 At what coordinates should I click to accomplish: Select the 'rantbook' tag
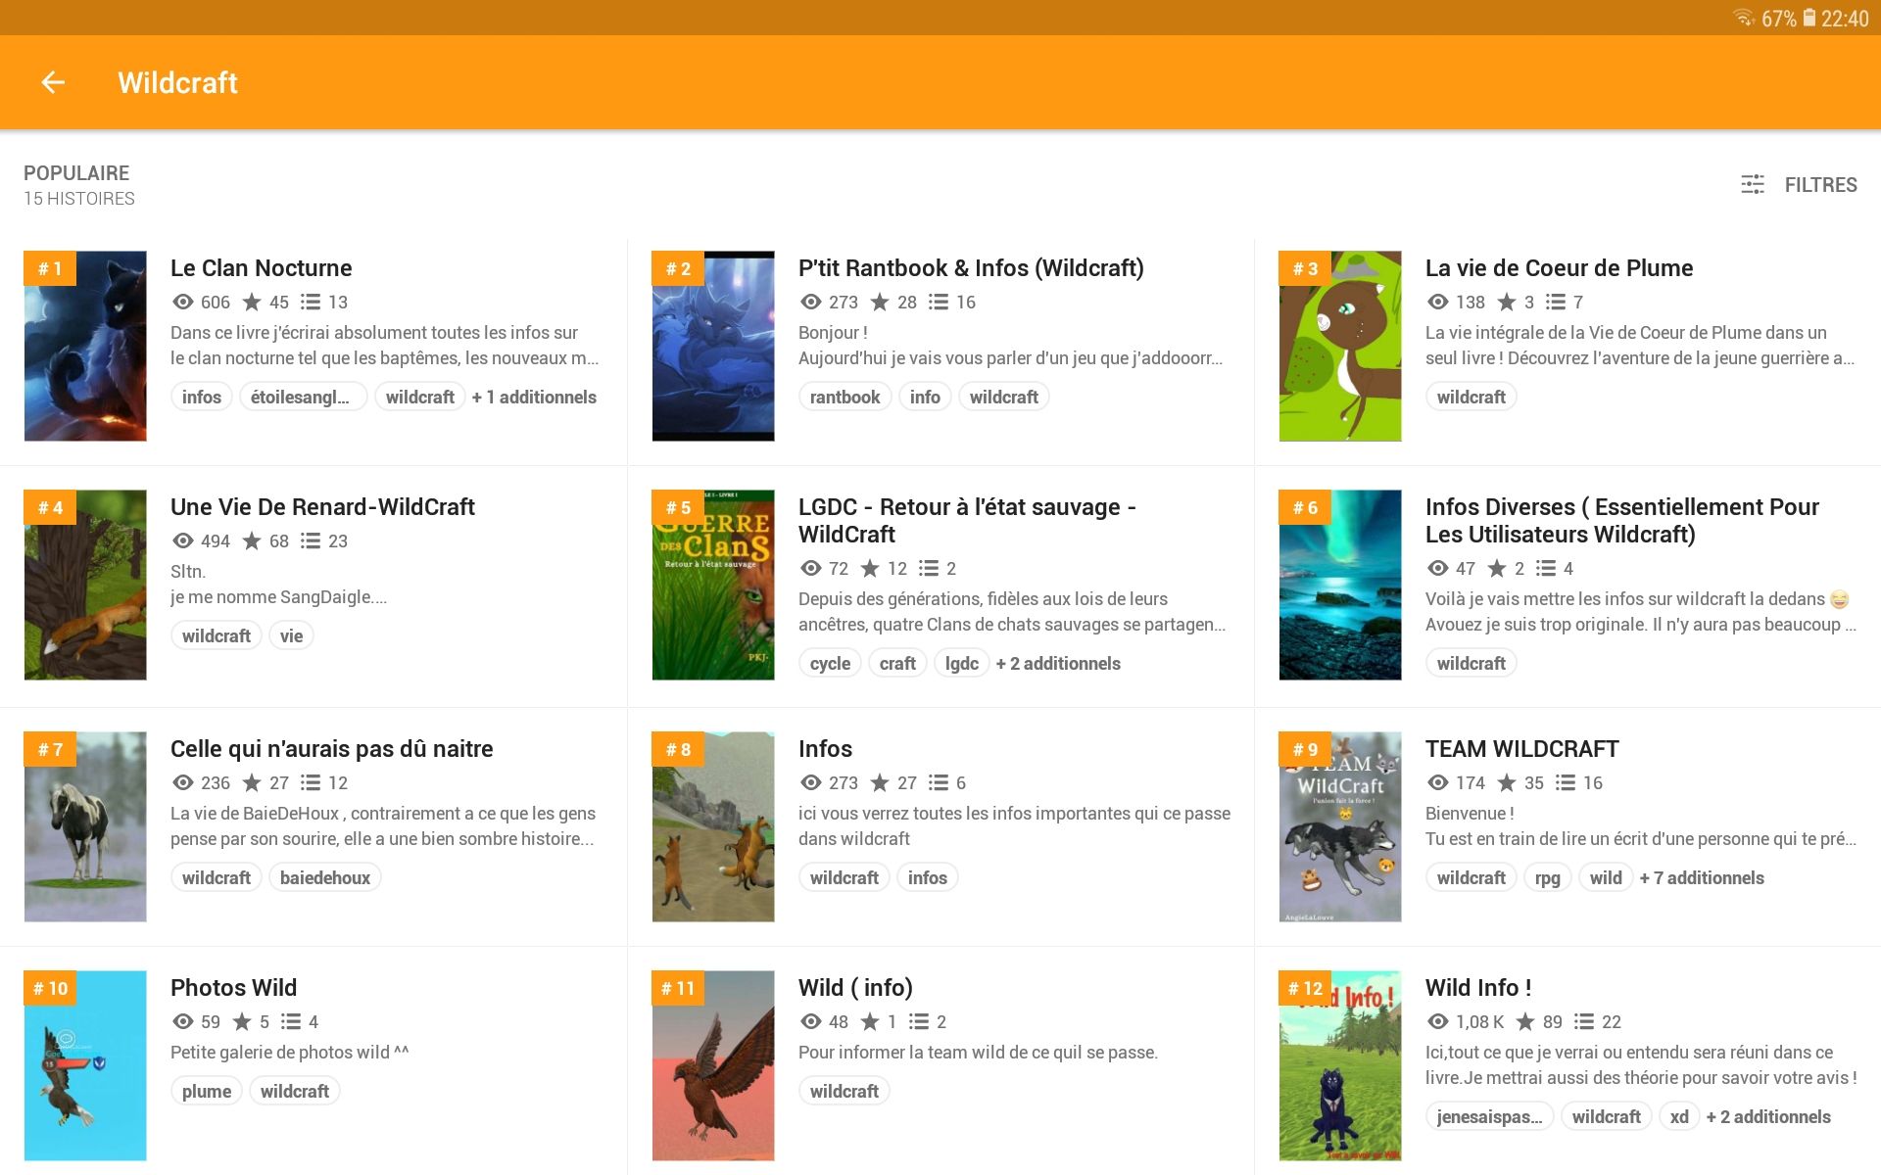pos(844,397)
